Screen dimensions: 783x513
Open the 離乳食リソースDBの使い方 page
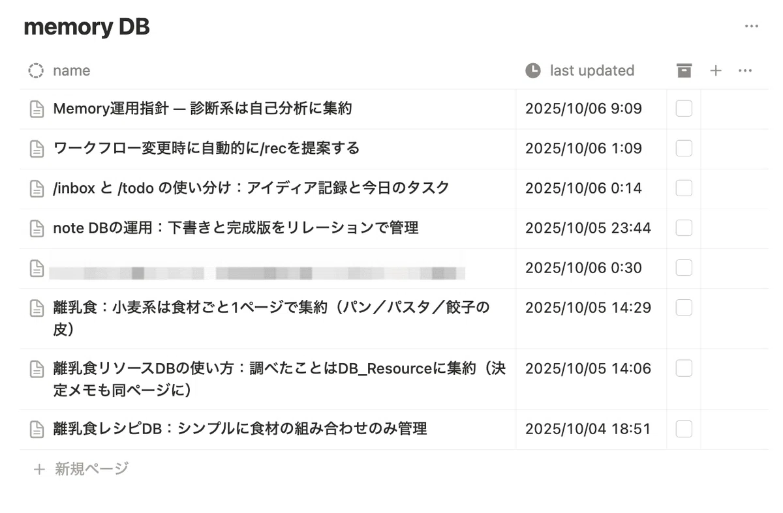(279, 379)
